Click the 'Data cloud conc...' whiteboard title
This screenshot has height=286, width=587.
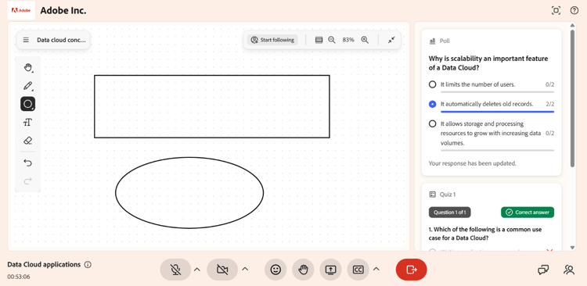(61, 40)
